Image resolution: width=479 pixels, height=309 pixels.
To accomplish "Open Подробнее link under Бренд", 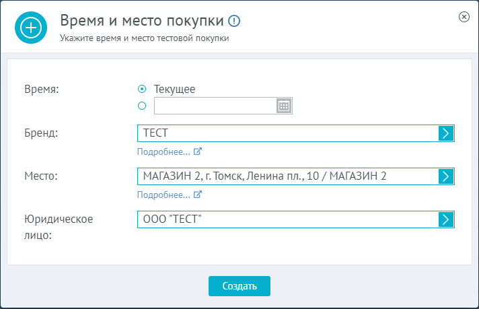I will pos(163,151).
